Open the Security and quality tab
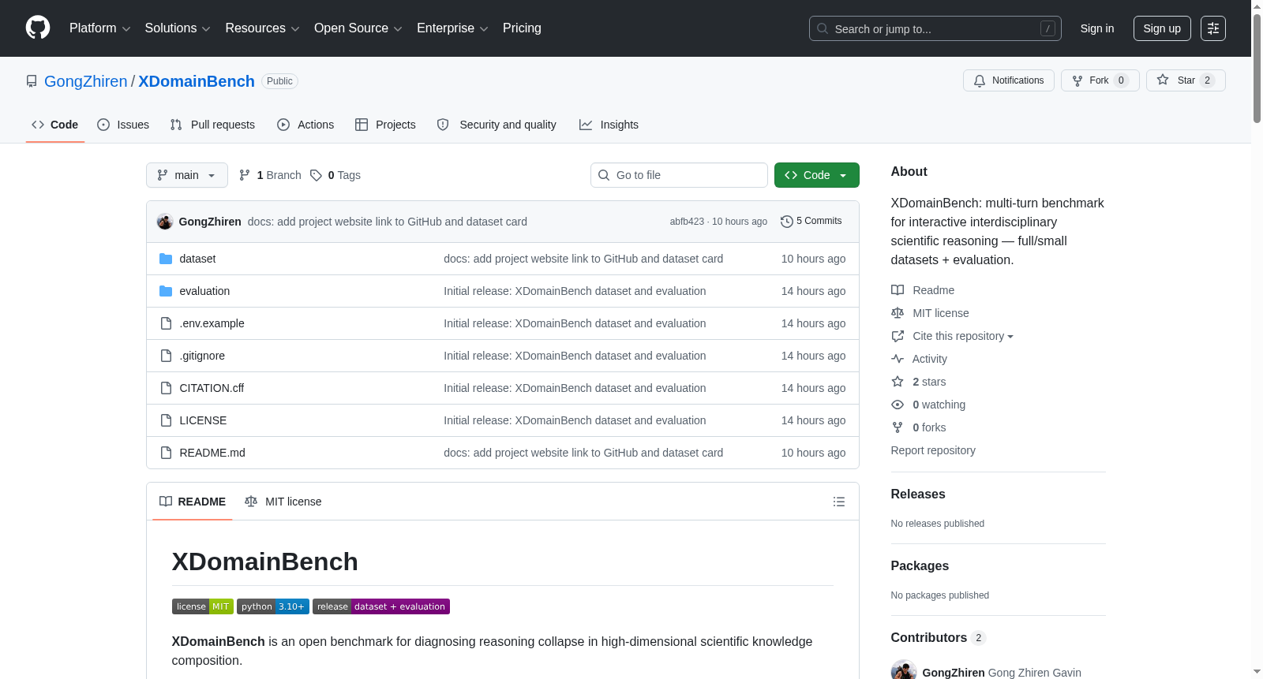1263x679 pixels. click(x=497, y=125)
